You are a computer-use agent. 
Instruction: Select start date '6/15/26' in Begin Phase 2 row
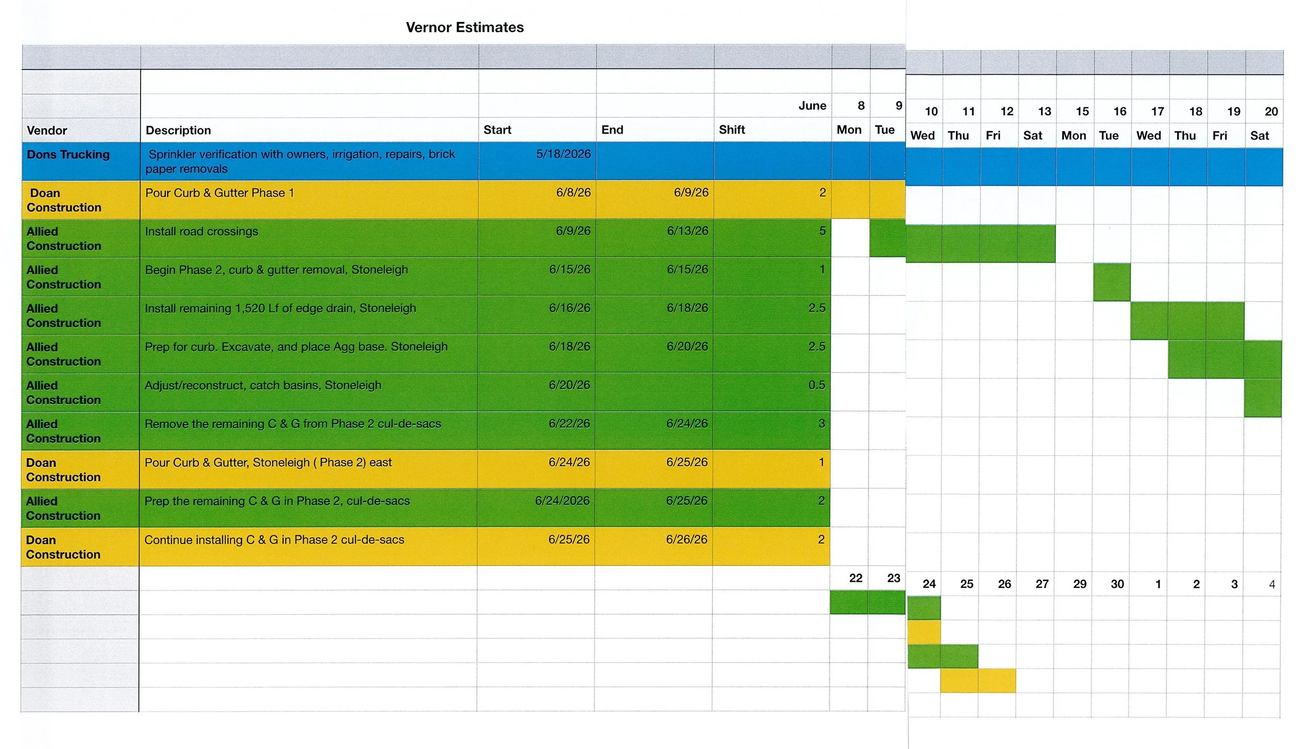tap(570, 269)
